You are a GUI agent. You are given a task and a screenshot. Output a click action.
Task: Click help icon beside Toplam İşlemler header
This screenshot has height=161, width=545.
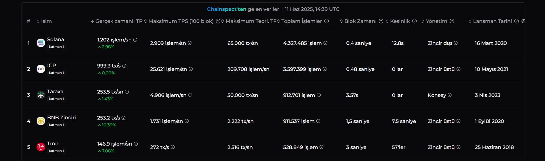pos(327,21)
